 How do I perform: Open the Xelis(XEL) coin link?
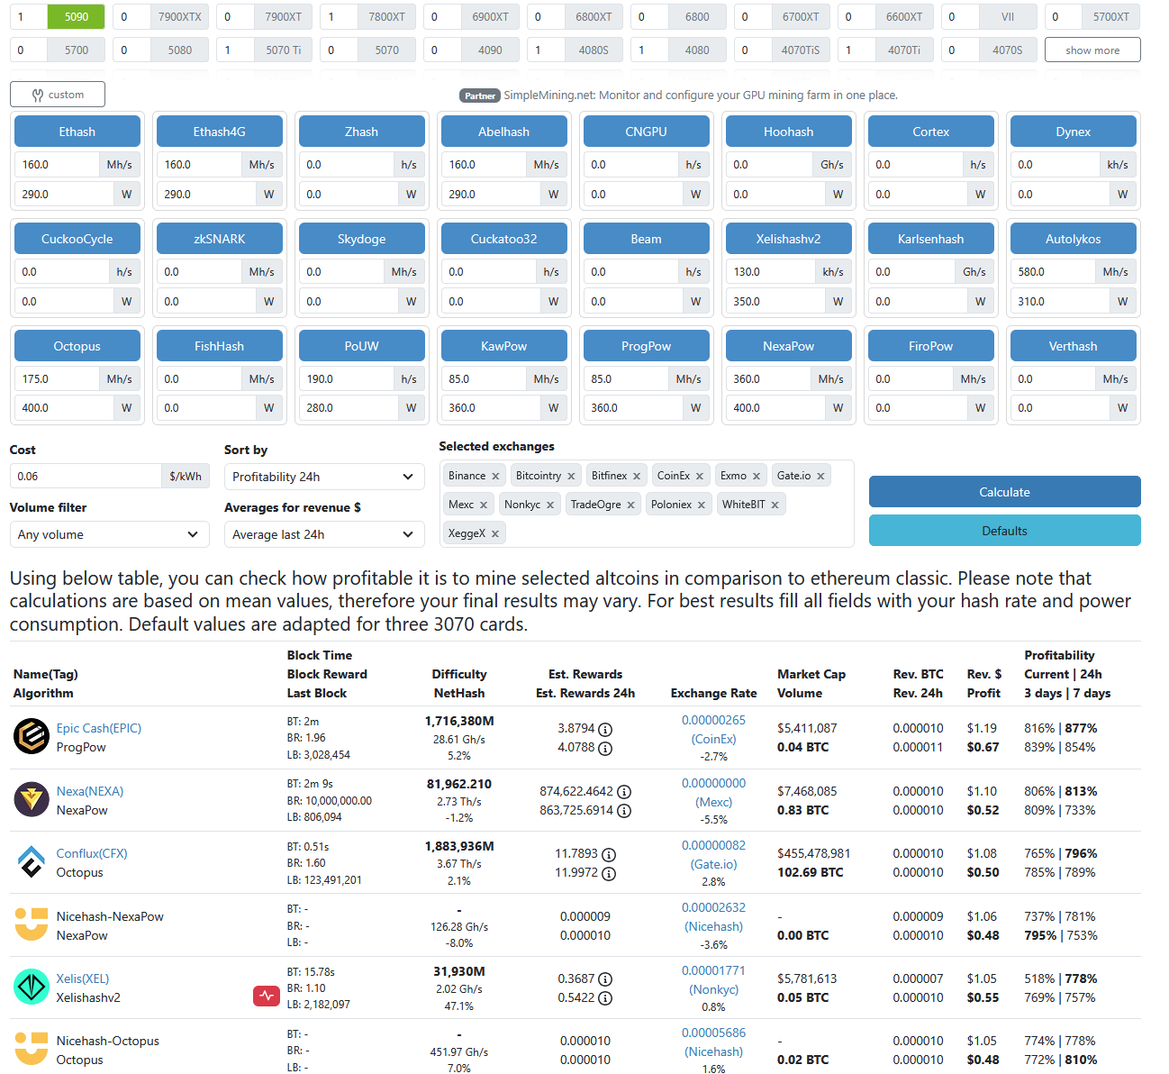tap(83, 978)
